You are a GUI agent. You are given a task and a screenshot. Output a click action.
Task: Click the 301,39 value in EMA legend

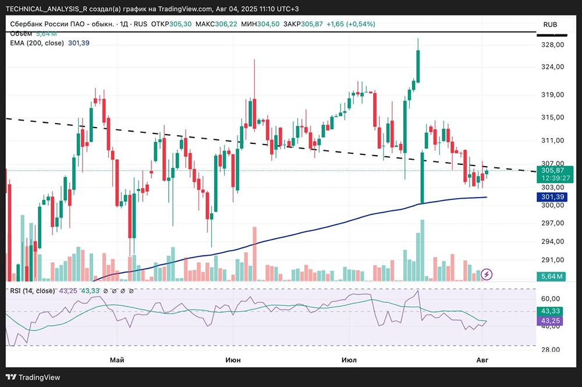(x=79, y=43)
